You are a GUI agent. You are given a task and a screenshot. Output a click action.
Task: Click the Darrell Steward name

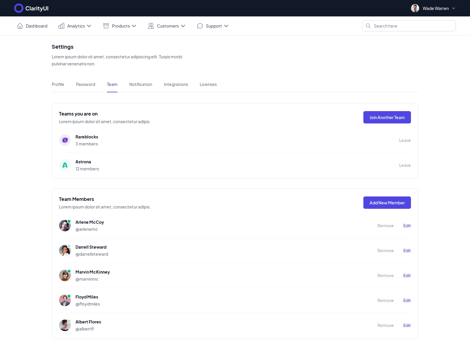pyautogui.click(x=91, y=247)
